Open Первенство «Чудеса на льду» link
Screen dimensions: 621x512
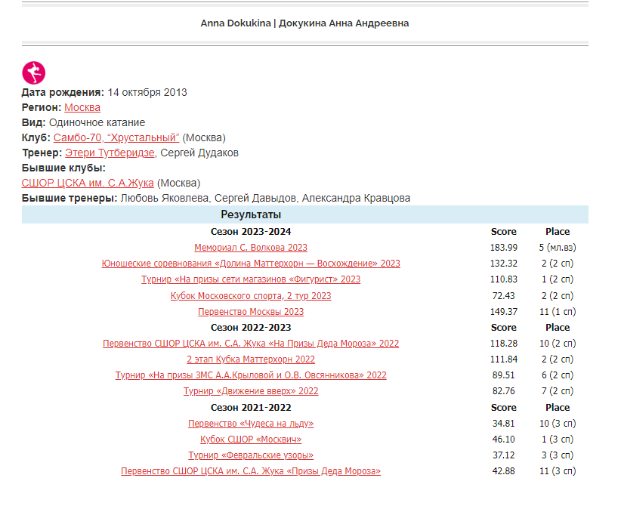tap(251, 424)
